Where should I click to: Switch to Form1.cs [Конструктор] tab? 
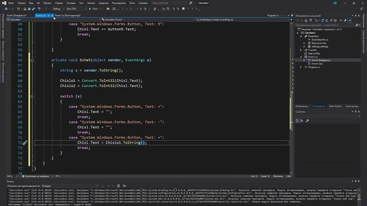[68, 15]
